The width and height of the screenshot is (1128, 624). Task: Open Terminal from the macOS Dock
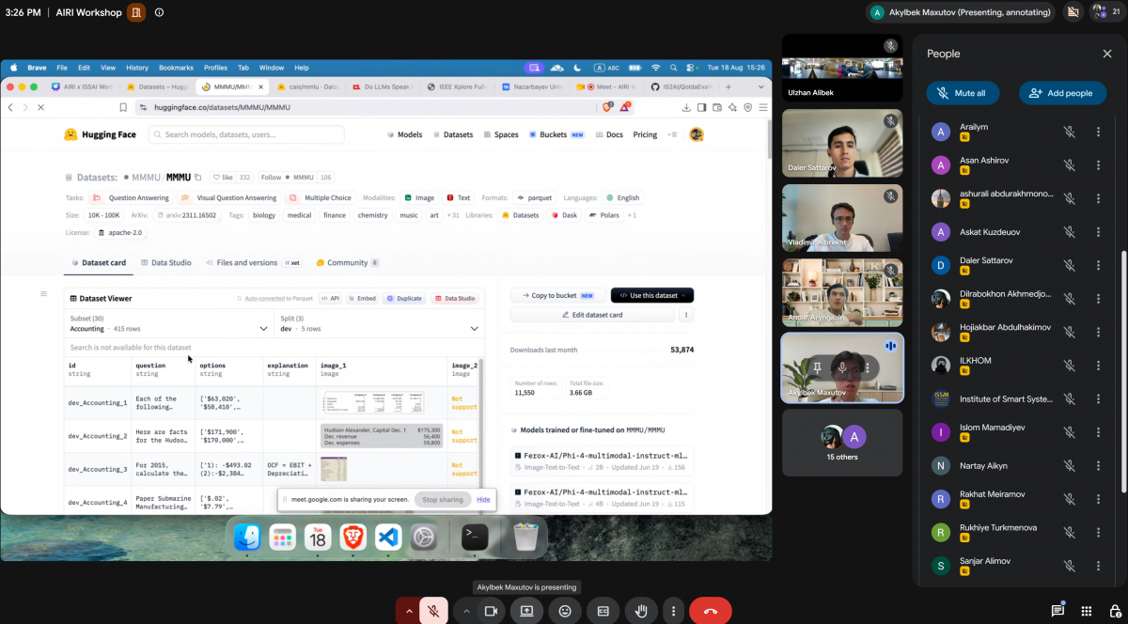[475, 538]
